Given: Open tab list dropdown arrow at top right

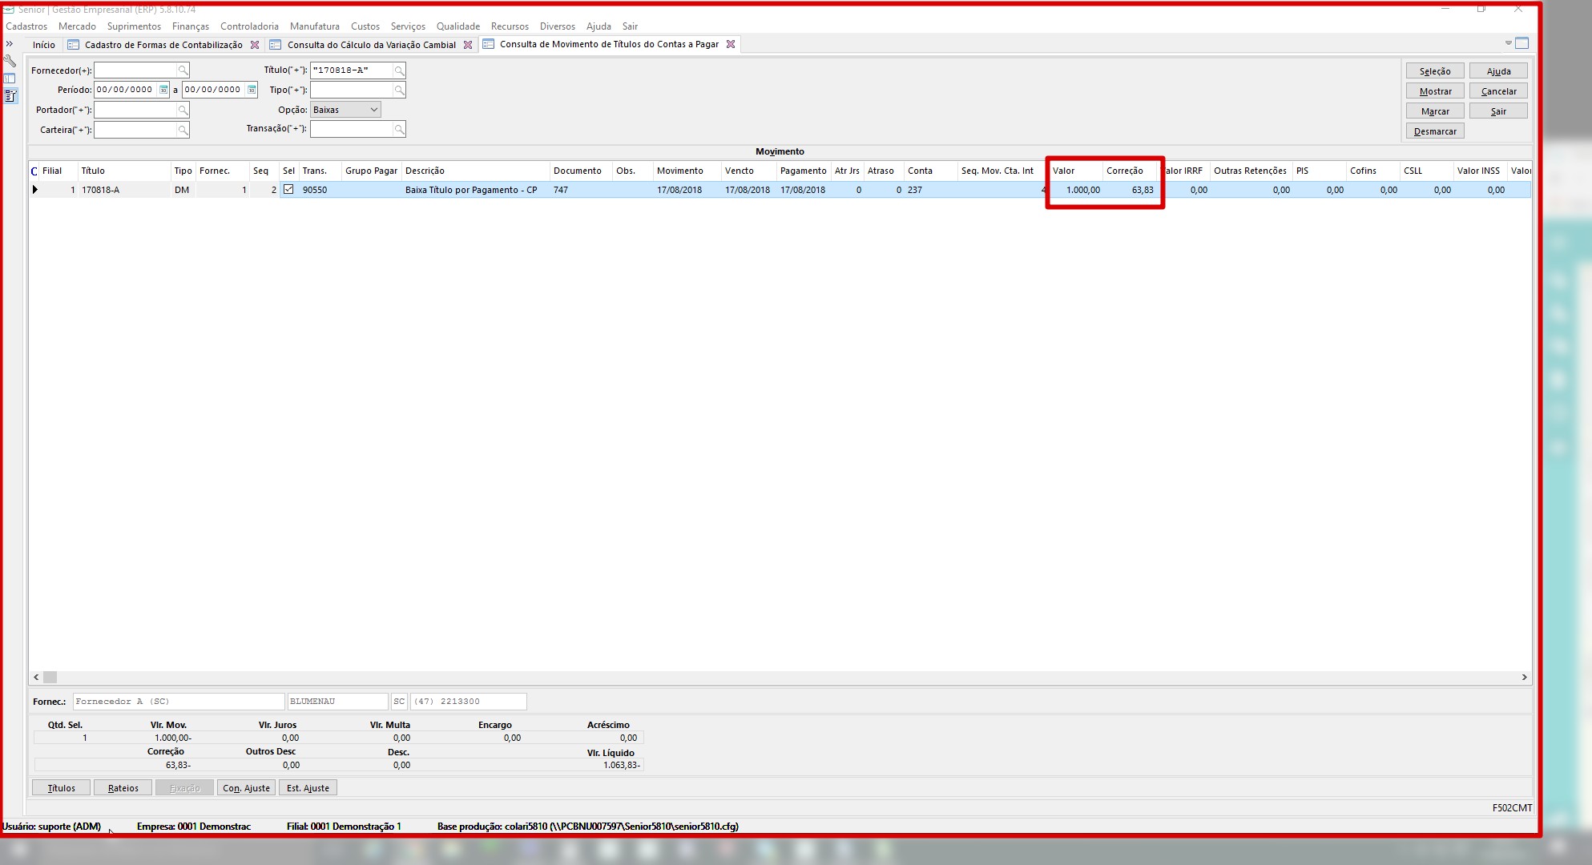Looking at the screenshot, I should pyautogui.click(x=1508, y=43).
